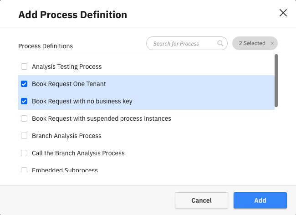Select Call the Branch Analysis Process checkbox
296x215 pixels.
24,154
